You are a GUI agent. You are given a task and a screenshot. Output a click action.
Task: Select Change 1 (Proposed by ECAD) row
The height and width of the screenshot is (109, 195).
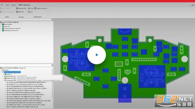click(13, 72)
